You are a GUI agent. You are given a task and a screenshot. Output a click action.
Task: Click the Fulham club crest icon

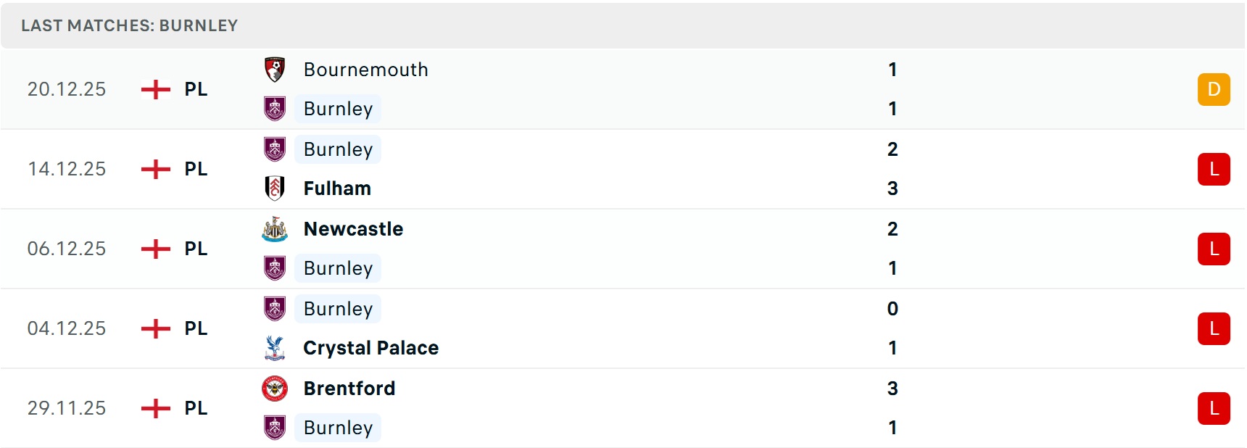point(275,188)
